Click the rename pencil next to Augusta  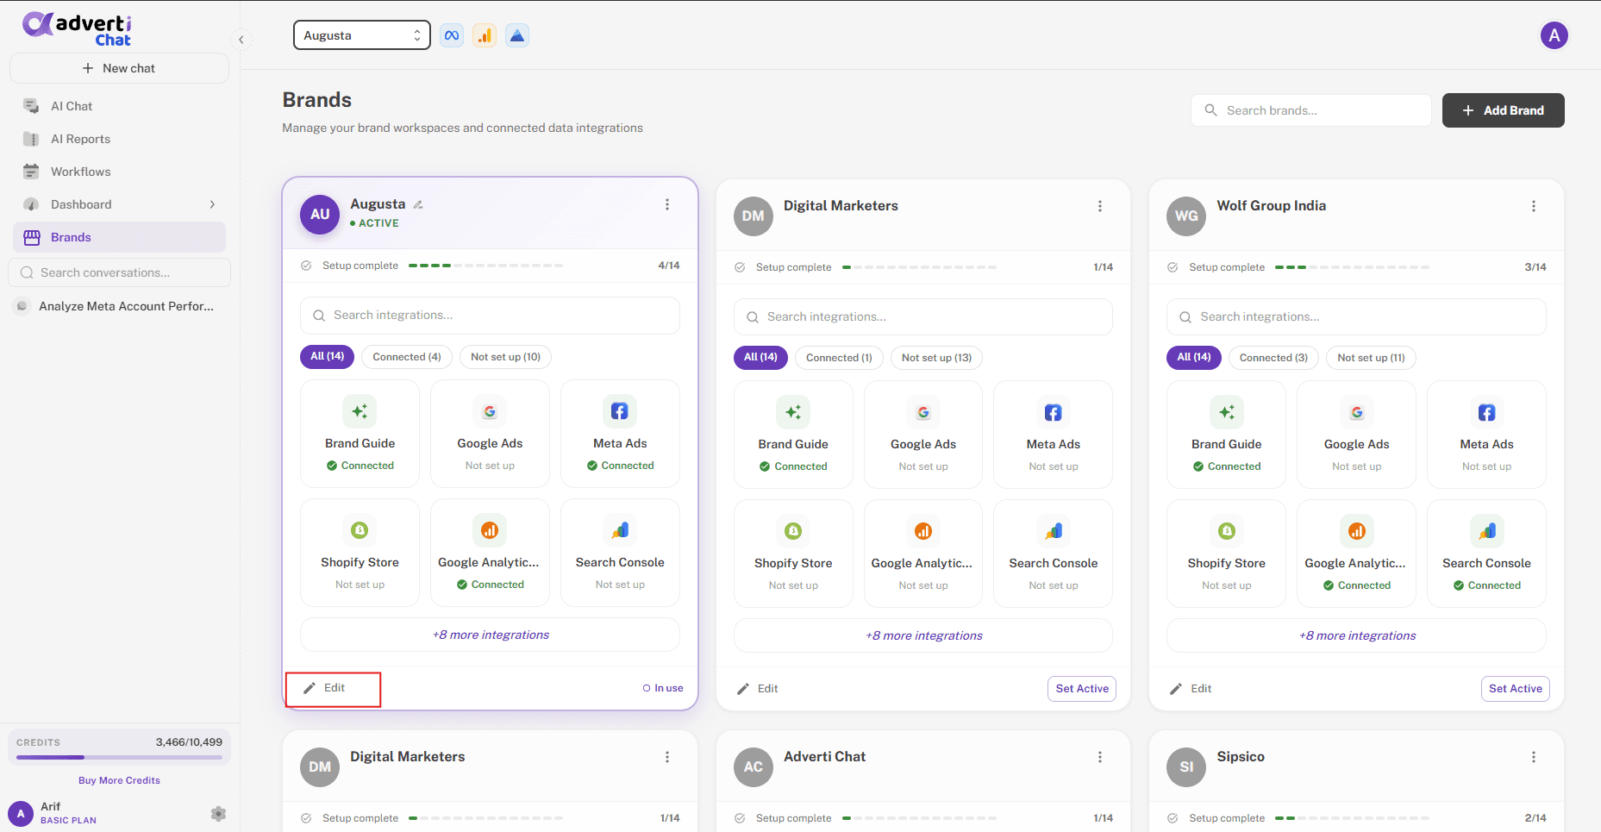click(418, 204)
